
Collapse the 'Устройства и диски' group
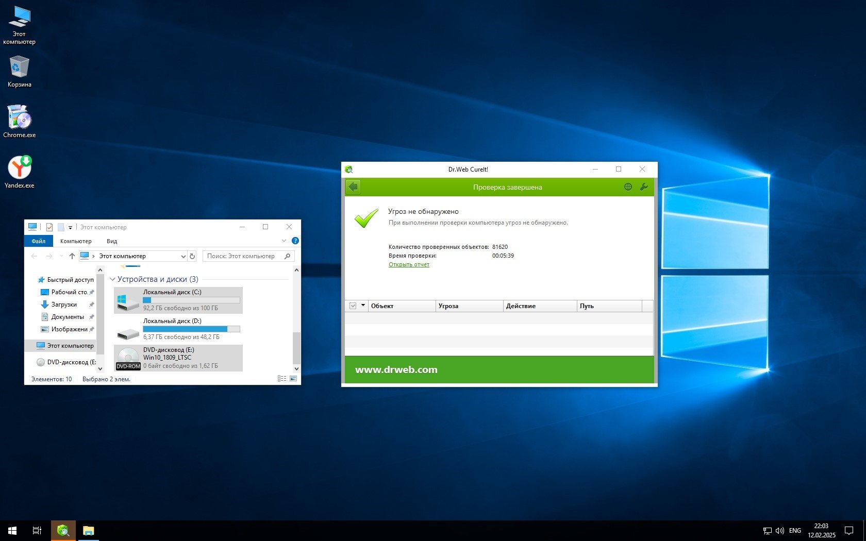[113, 279]
